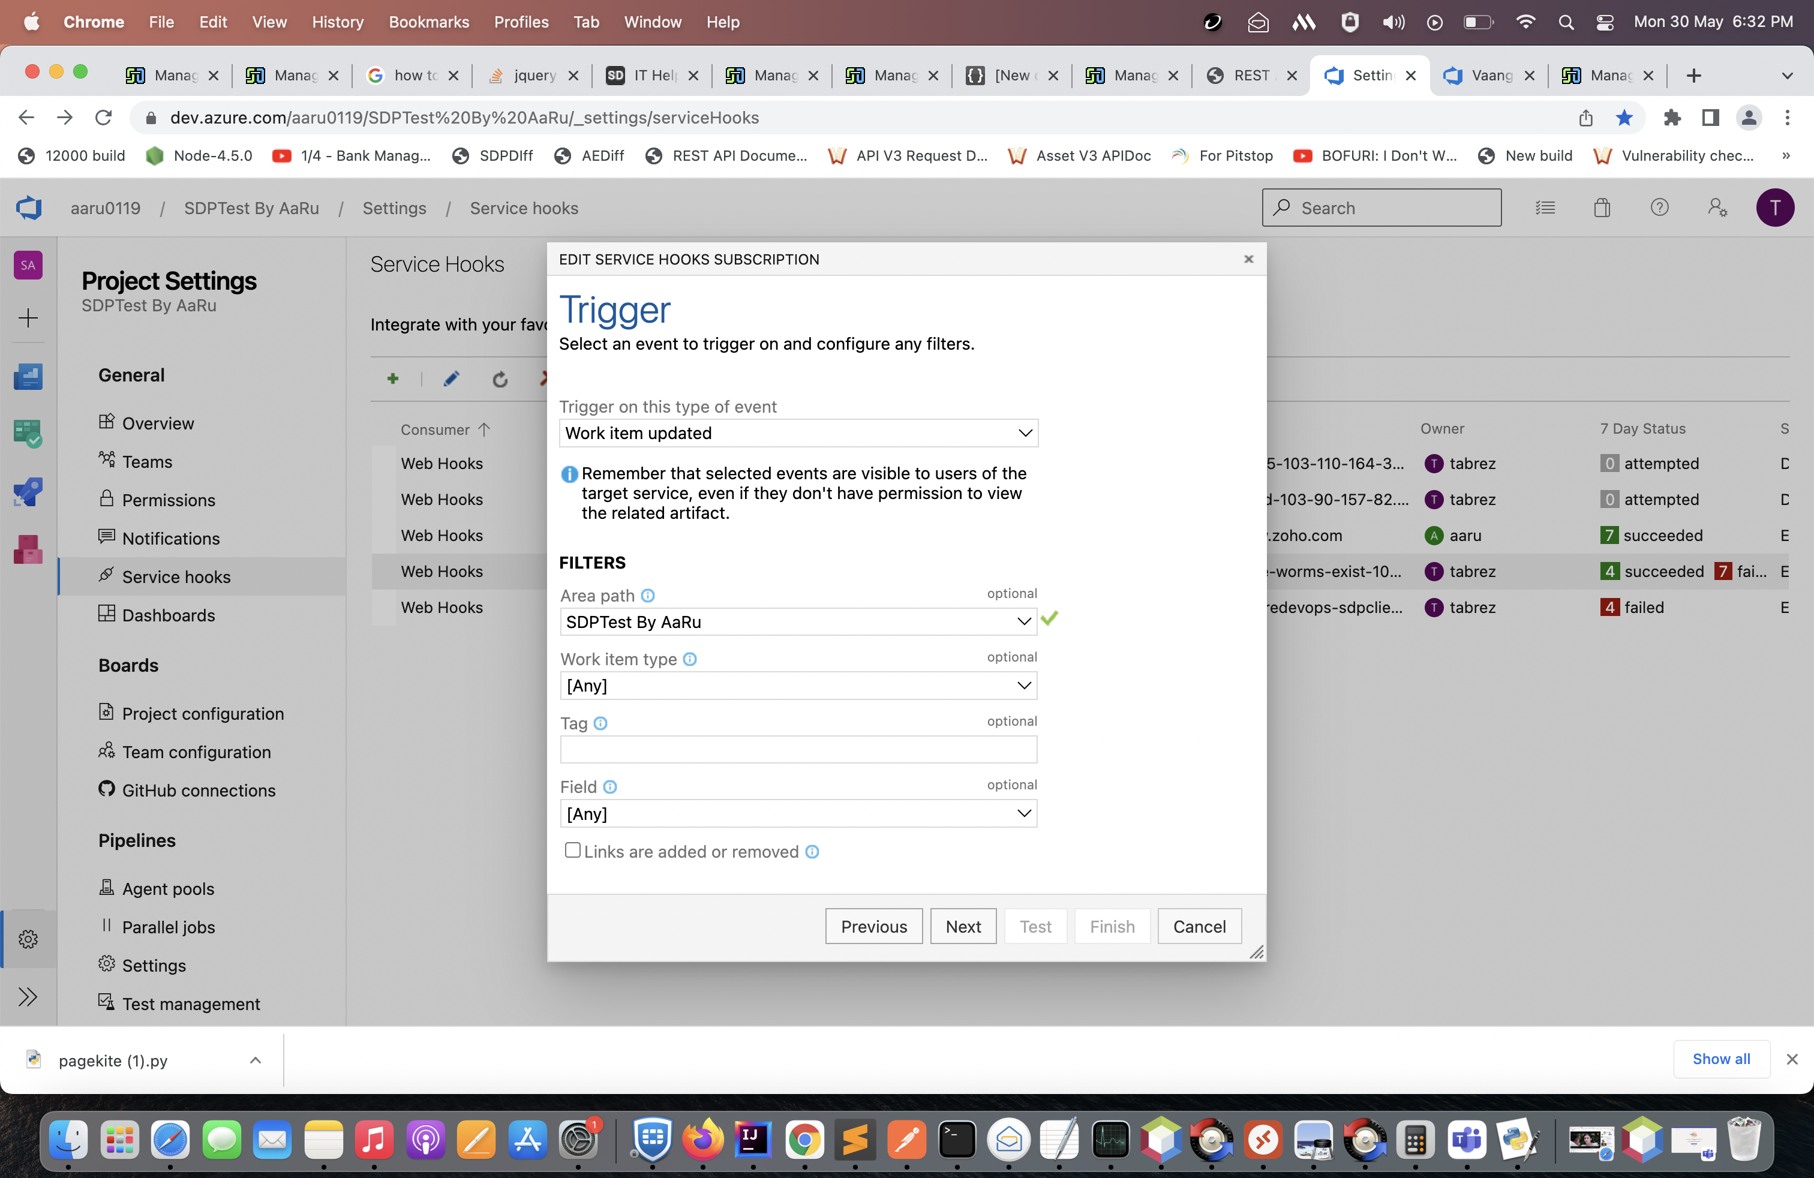Open the Marketplace shopping bag icon
This screenshot has width=1814, height=1178.
[x=1602, y=208]
